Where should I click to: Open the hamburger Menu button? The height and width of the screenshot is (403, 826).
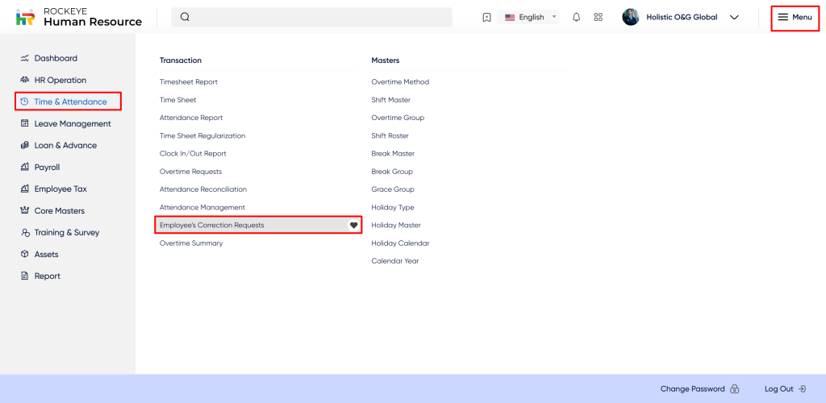click(x=795, y=17)
